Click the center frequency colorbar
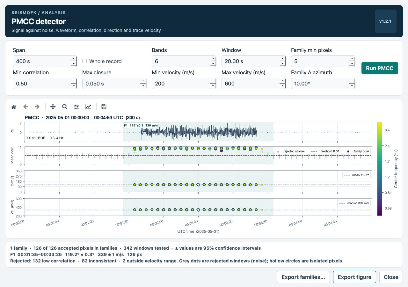Viewport: 408px width, 287px height. 380,169
